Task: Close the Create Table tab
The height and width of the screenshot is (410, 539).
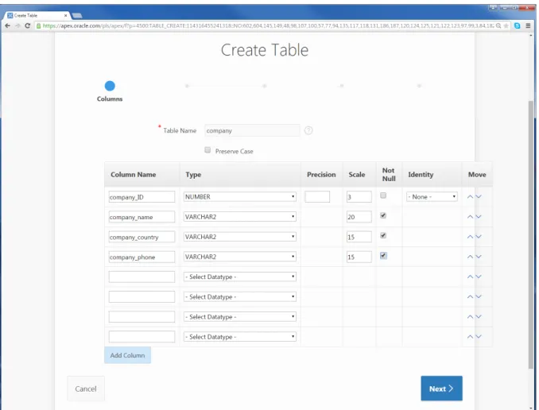Action: pyautogui.click(x=65, y=15)
